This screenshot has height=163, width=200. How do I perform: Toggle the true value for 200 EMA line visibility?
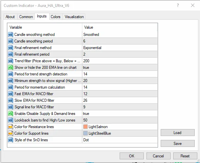click(x=120, y=68)
